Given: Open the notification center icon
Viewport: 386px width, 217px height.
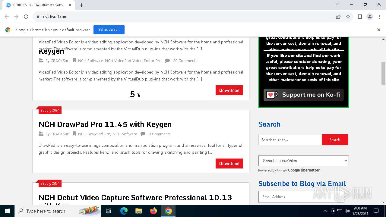Looking at the screenshot, I should [376, 211].
